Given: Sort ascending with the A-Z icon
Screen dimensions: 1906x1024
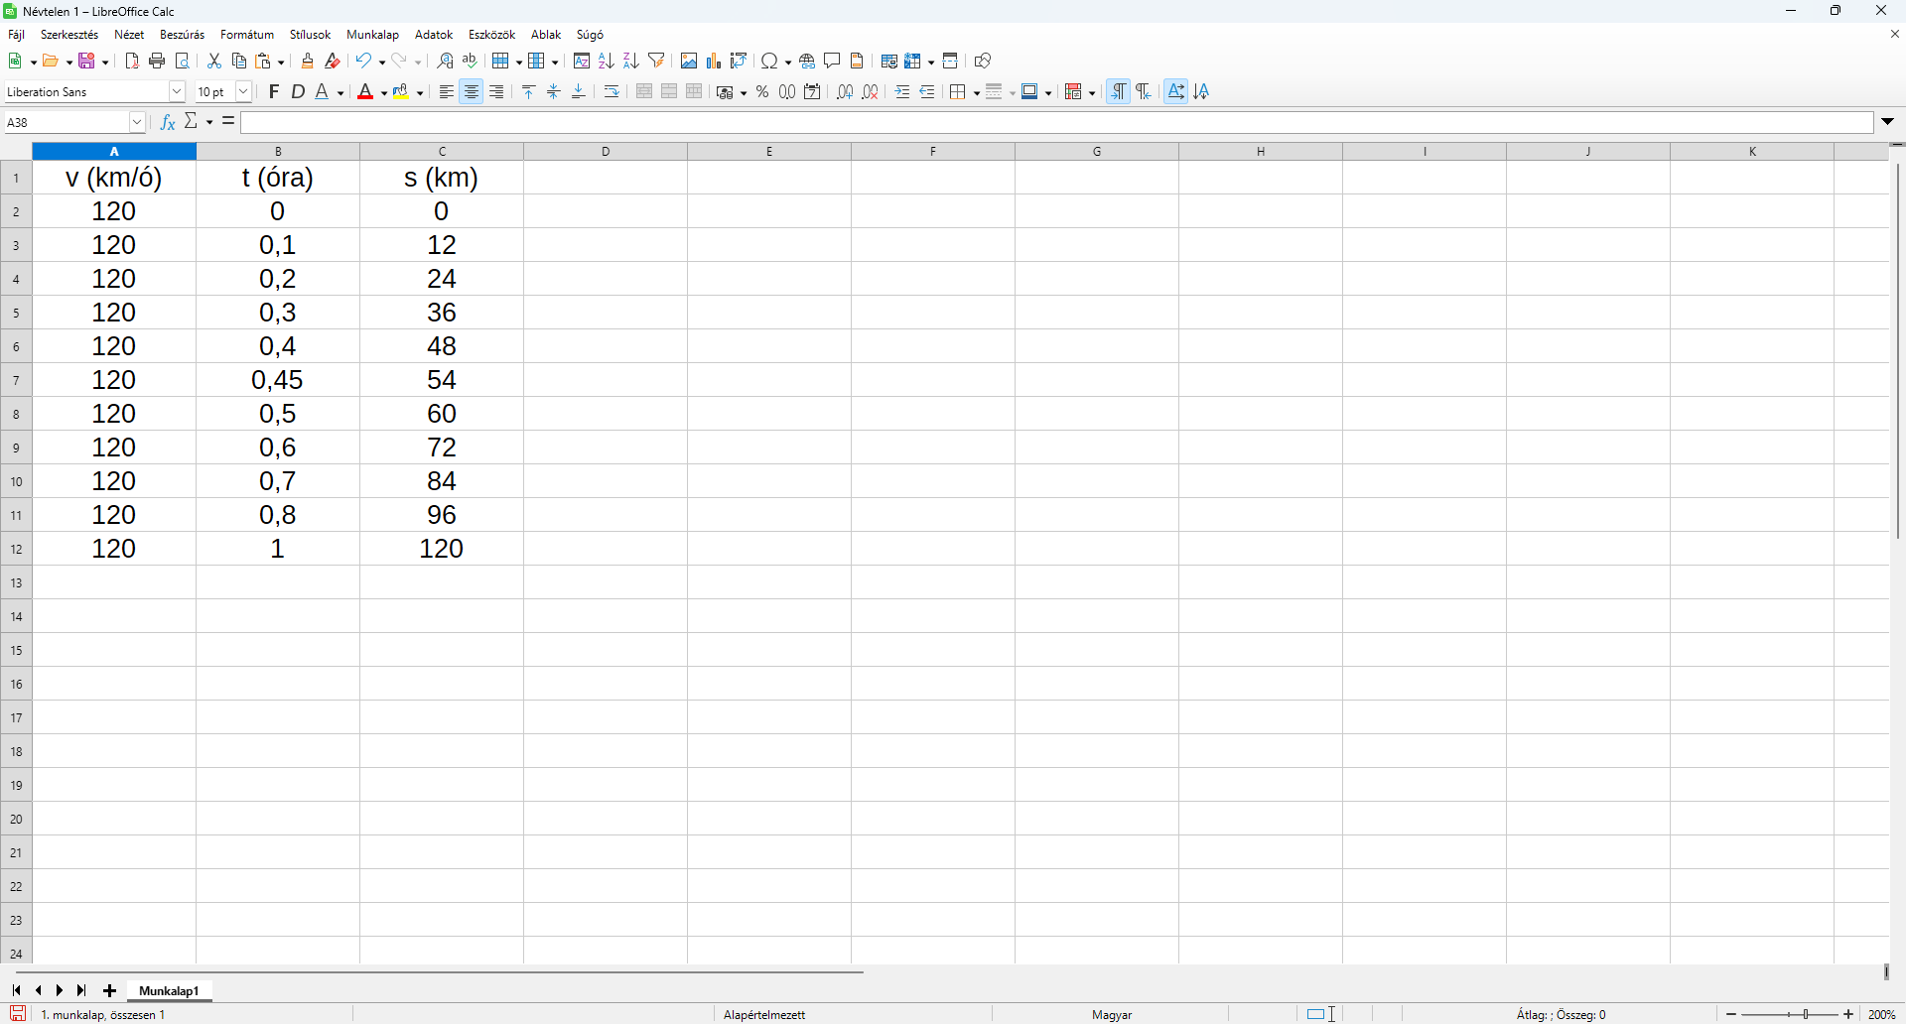Looking at the screenshot, I should click(x=606, y=62).
